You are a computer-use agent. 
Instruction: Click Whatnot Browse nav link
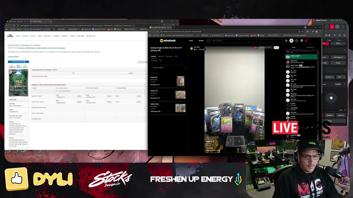tap(201, 41)
